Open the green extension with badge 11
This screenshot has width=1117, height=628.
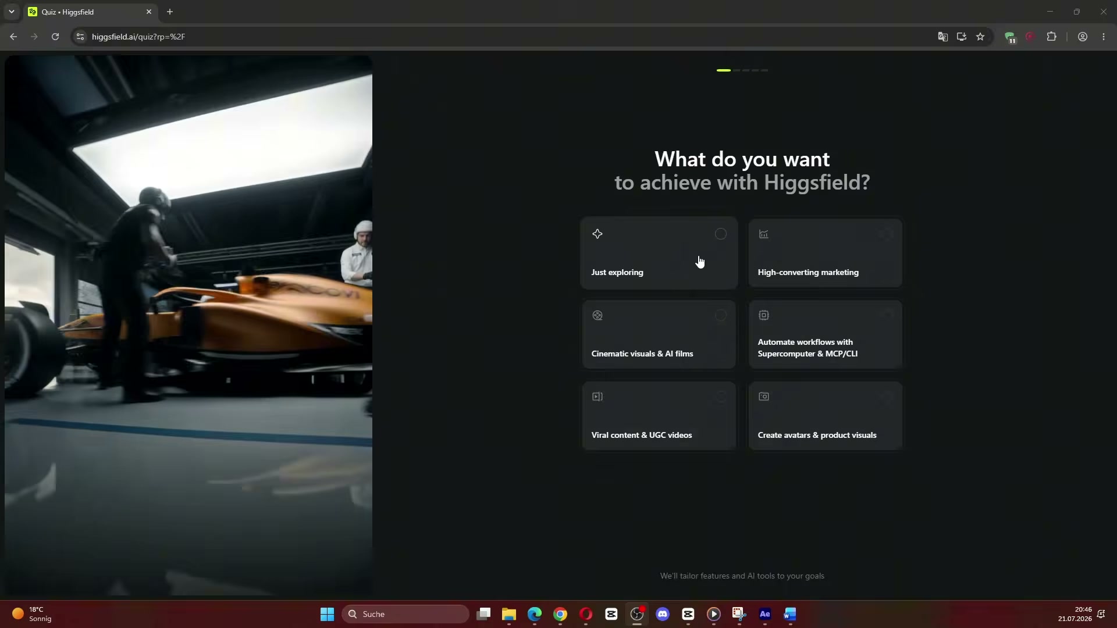tap(1011, 37)
